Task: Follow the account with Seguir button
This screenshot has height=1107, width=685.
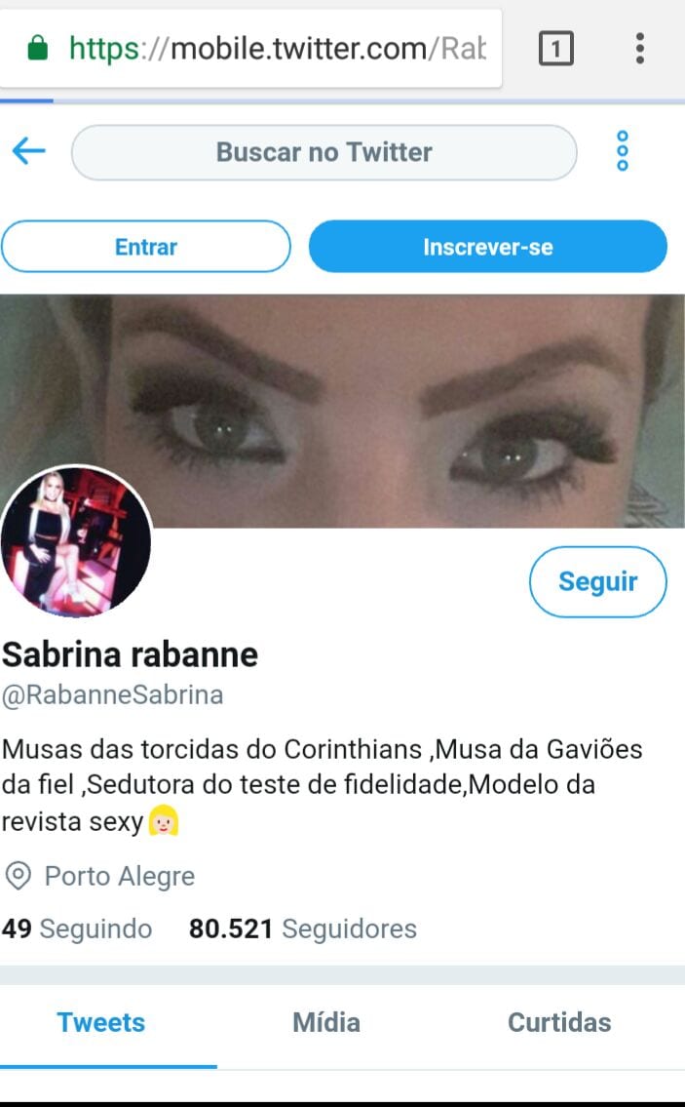Action: coord(597,581)
